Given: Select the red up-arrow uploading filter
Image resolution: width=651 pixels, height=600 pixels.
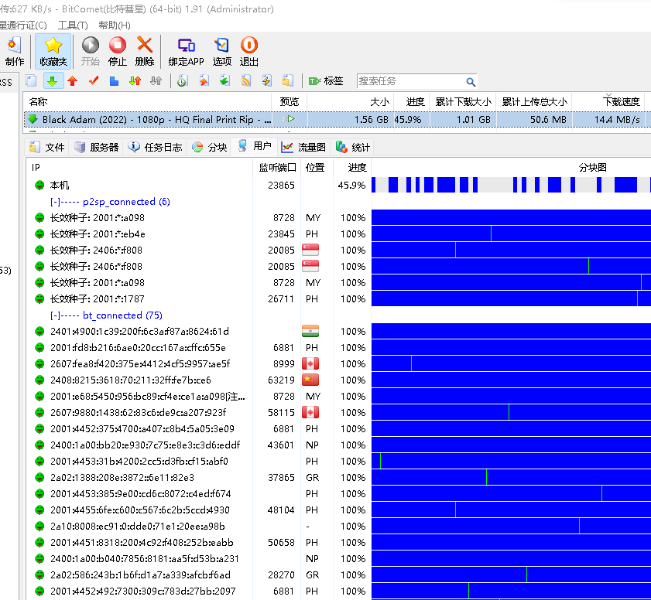Looking at the screenshot, I should click(73, 81).
